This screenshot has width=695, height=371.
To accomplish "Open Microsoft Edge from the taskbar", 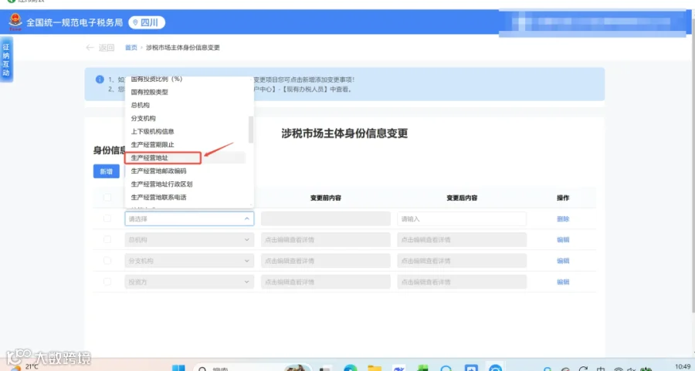I will pos(350,368).
